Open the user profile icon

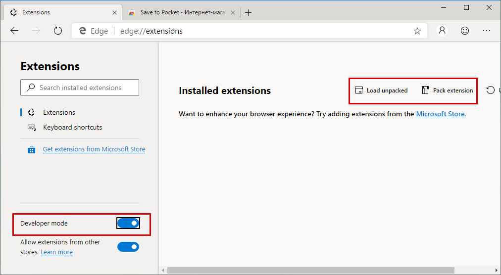(442, 31)
